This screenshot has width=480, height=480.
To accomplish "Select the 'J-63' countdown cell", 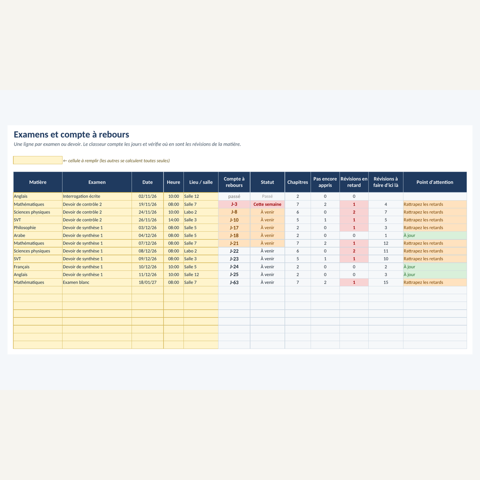I will tap(234, 282).
